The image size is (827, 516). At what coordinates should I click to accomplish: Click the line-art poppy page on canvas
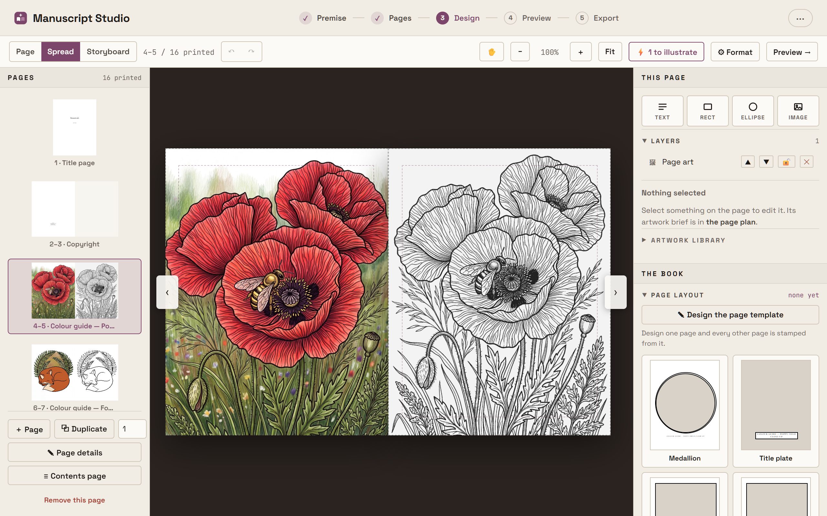click(499, 292)
